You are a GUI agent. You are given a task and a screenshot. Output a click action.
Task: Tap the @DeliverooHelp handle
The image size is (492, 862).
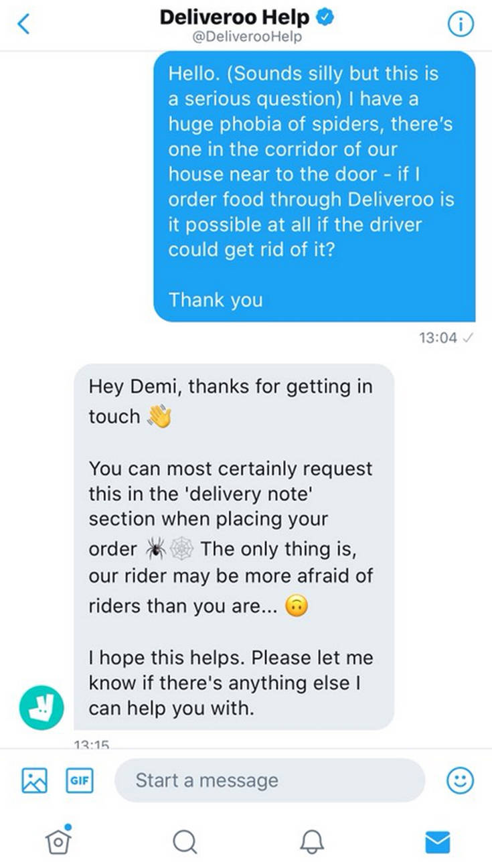(x=246, y=38)
